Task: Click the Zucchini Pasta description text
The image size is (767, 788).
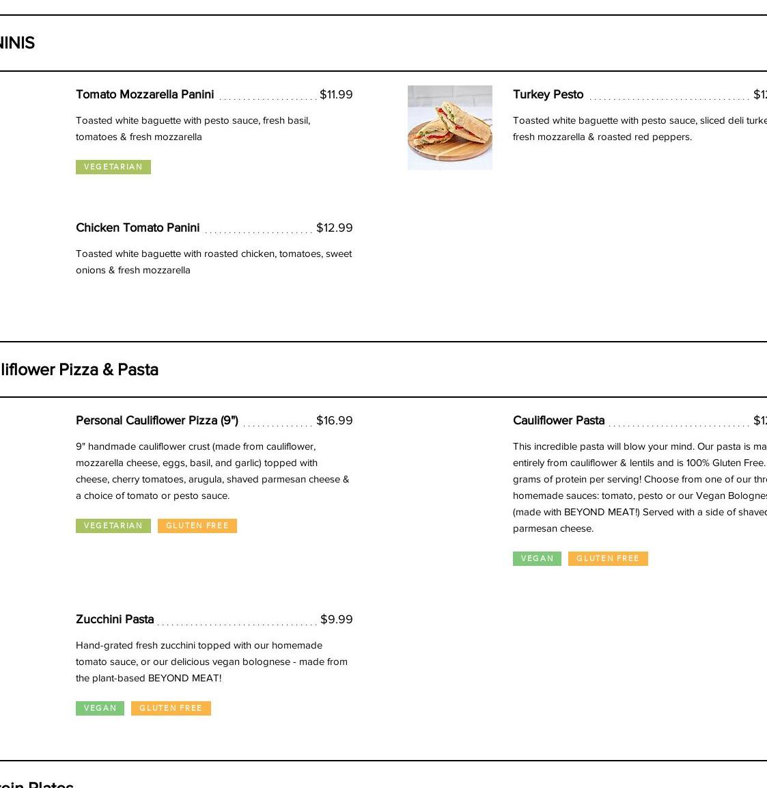Action: (212, 662)
